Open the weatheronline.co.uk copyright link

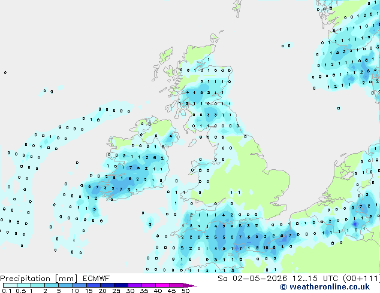click(x=325, y=287)
